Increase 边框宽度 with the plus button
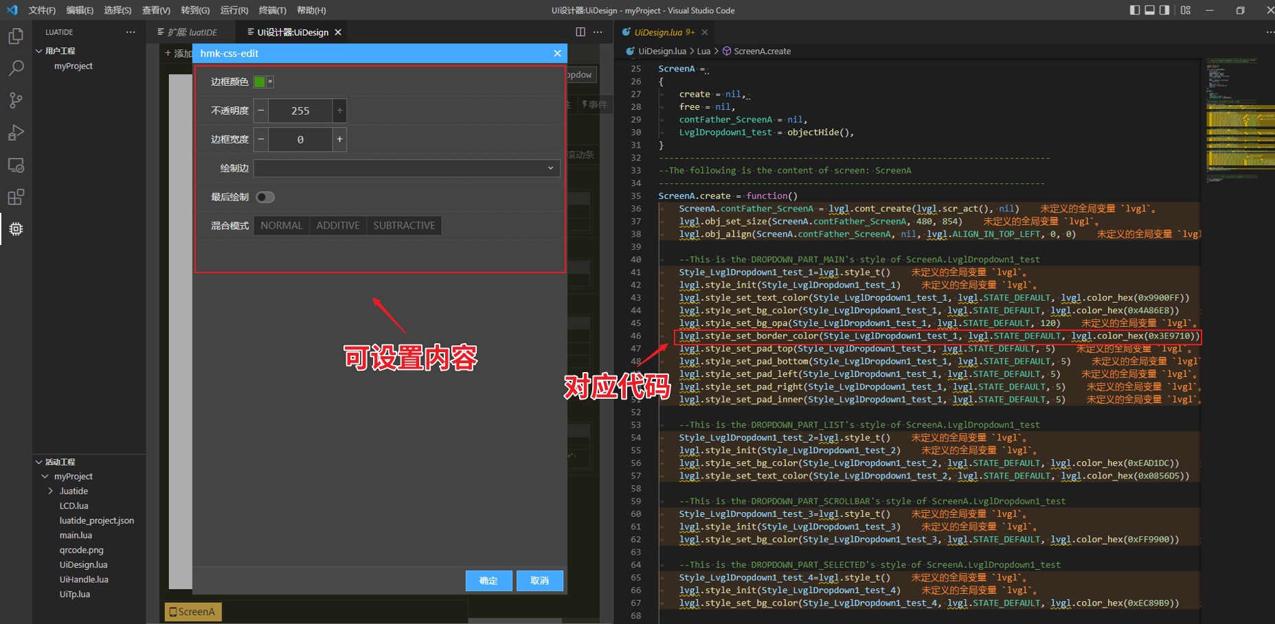 tap(339, 139)
